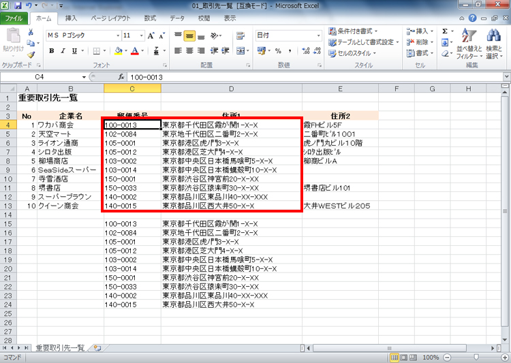511x363 pixels.
Task: Open the number format dropdown 日付
Action: click(x=318, y=35)
